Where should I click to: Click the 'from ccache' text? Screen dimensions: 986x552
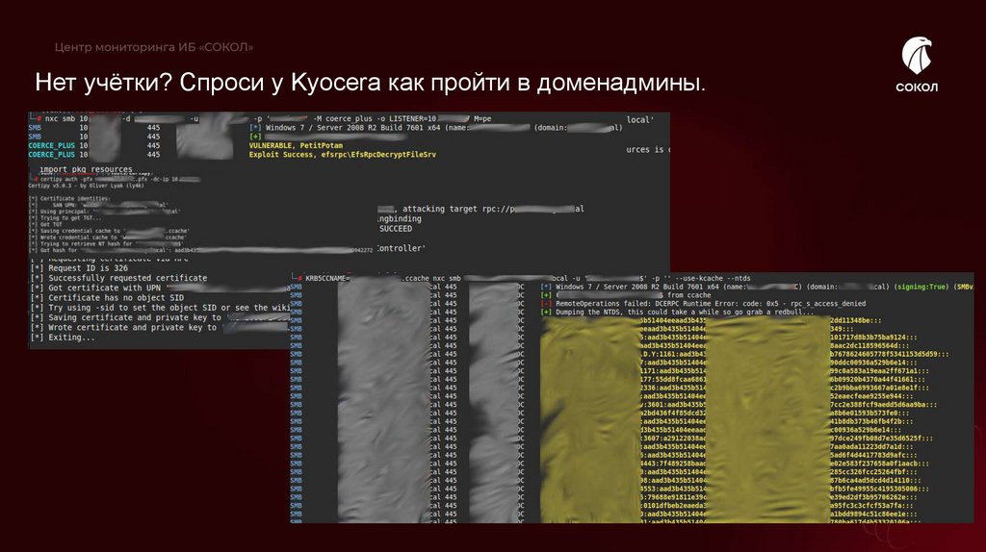pos(689,295)
